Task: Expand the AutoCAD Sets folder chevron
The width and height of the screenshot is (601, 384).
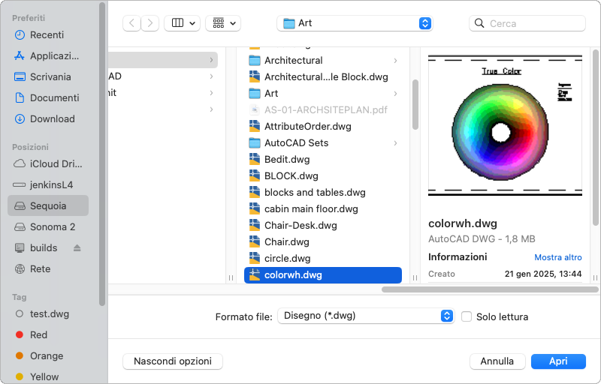Action: pyautogui.click(x=395, y=143)
